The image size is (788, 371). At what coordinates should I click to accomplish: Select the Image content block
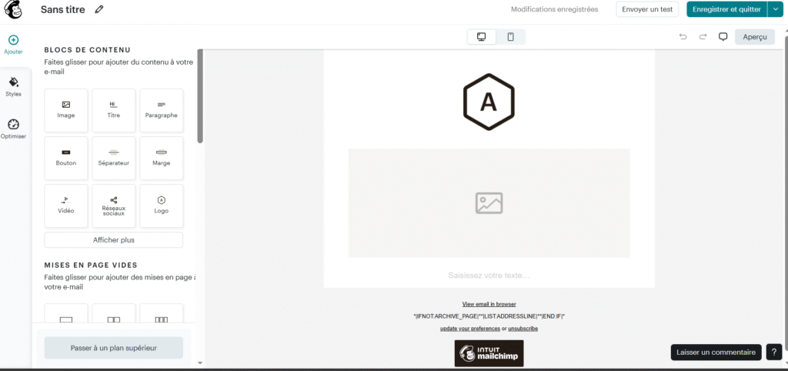point(66,109)
